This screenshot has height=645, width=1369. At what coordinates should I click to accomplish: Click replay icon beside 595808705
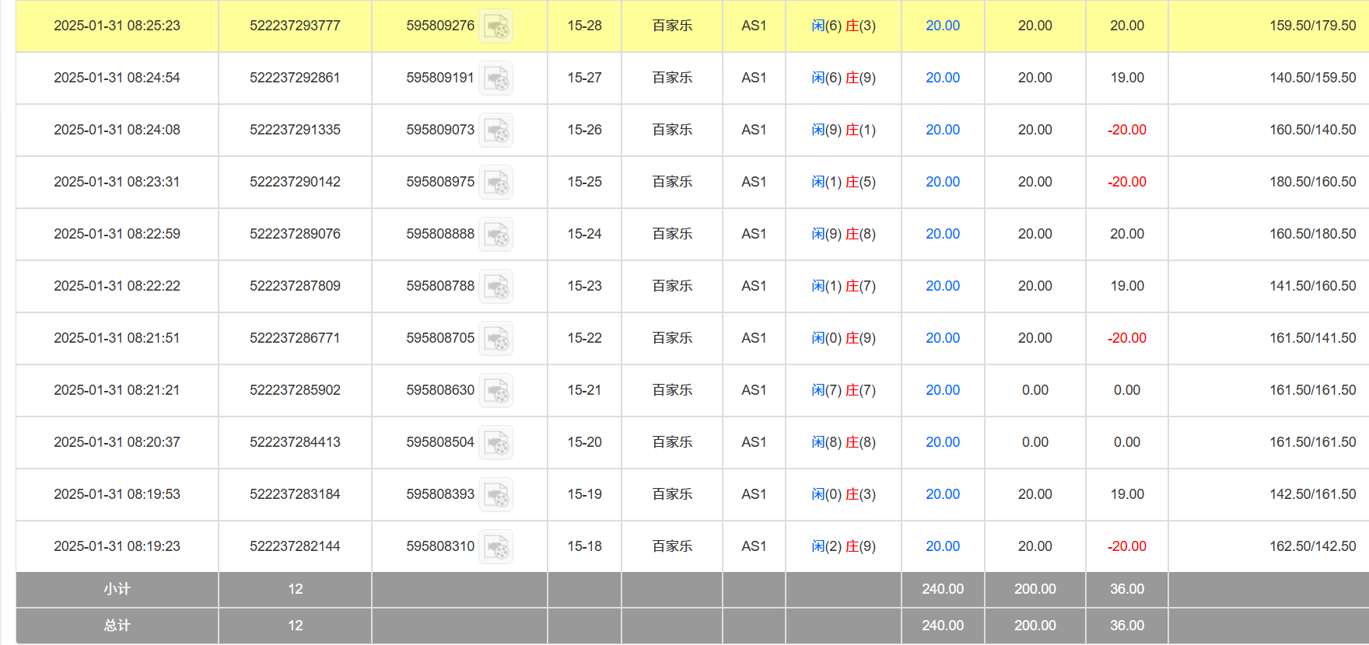[495, 339]
